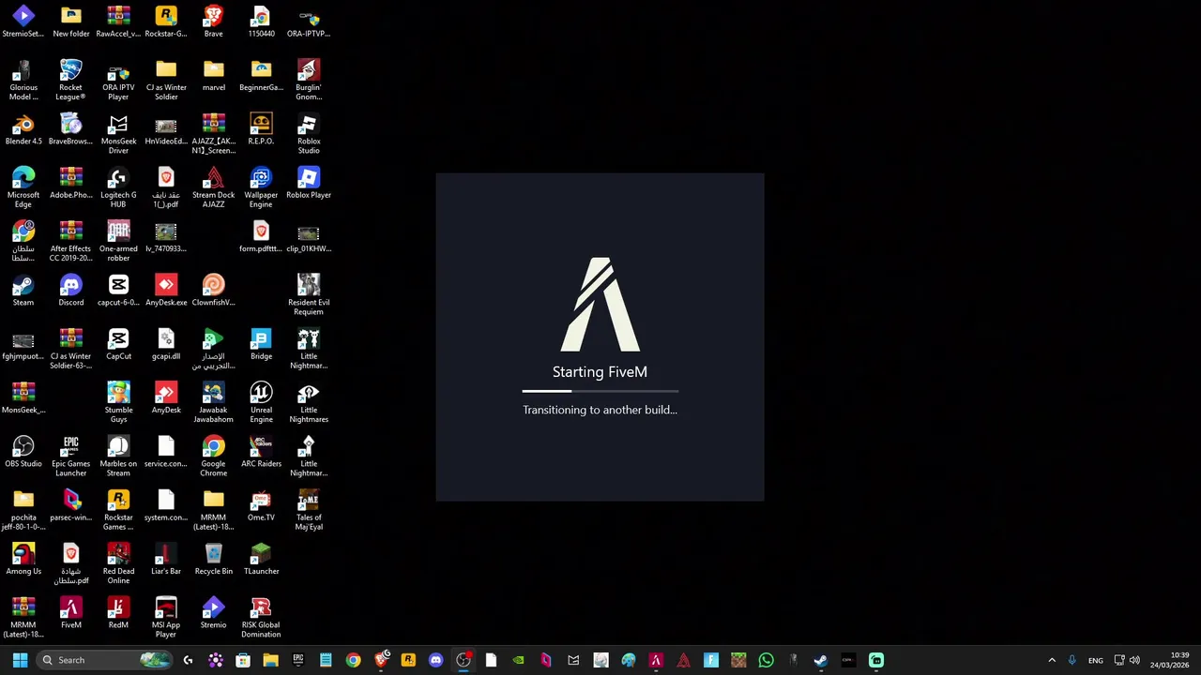
Task: Open the RedM desktop shortcut
Action: tap(118, 613)
